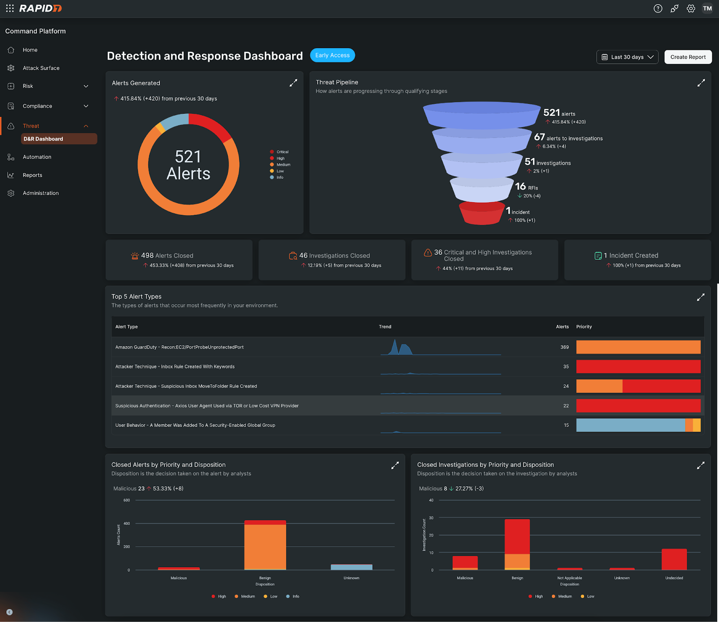Expand the Risk section in the sidebar
Viewport: 719px width, 622px height.
(x=86, y=86)
